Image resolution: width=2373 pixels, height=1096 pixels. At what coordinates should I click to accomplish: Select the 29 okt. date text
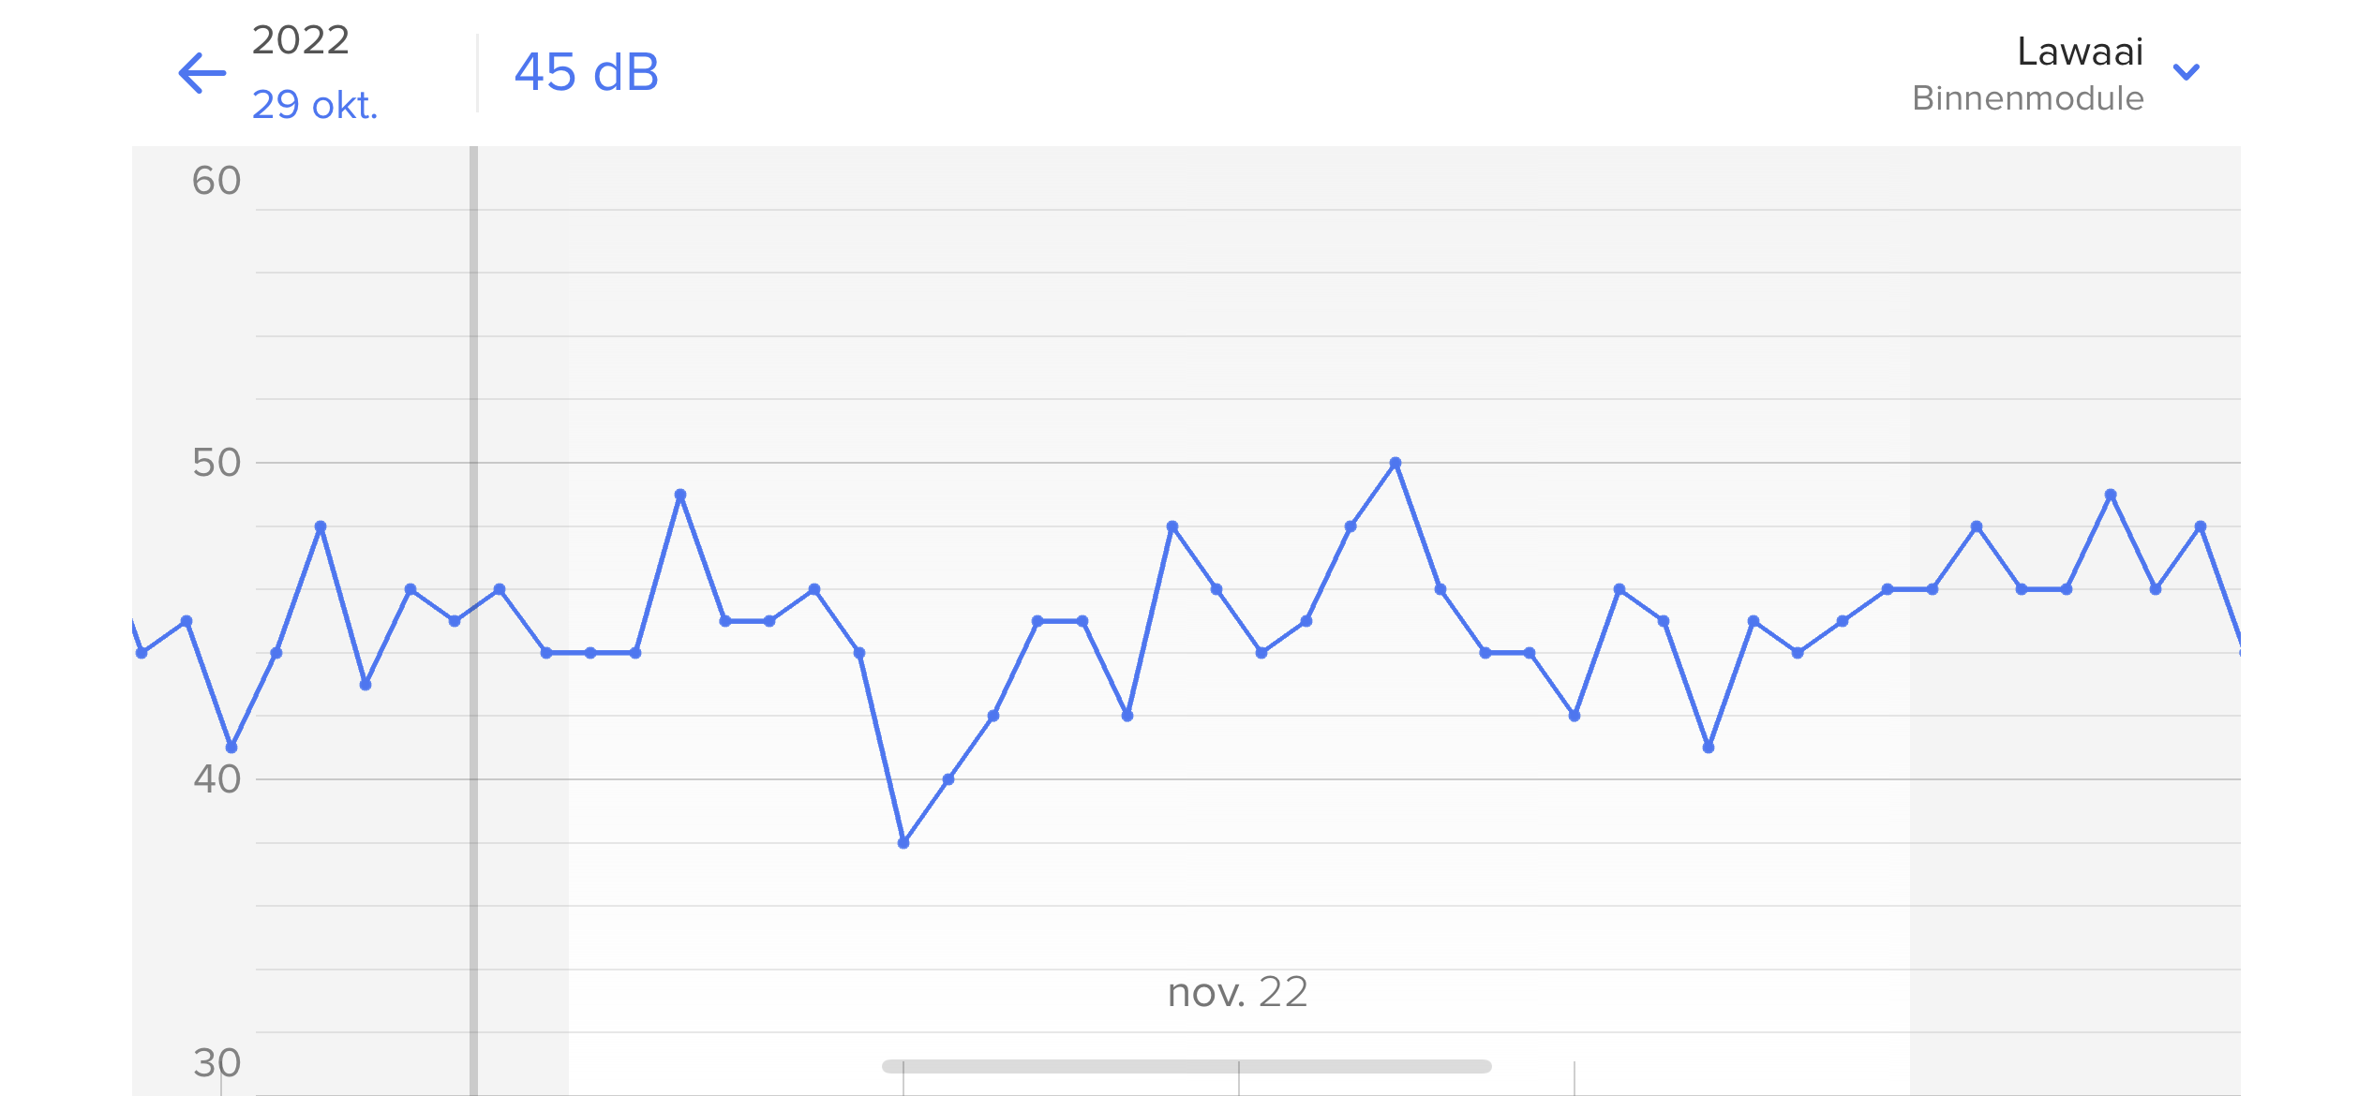[x=315, y=105]
